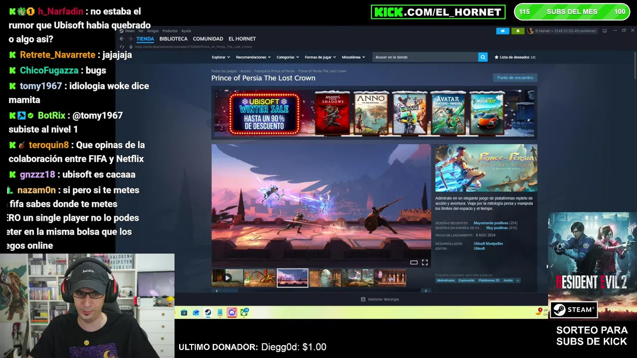Viewport: 637px width, 358px height.
Task: Expand more tags with plus button
Action: (x=518, y=280)
